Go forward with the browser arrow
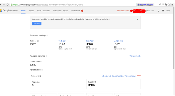Viewport: 175px width, 96px height. coord(4,4)
